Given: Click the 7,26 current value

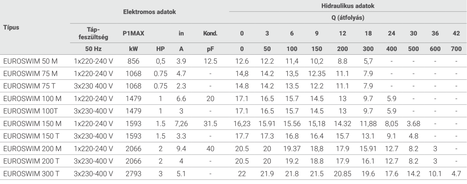Looking at the screenshot, I should [x=181, y=124].
